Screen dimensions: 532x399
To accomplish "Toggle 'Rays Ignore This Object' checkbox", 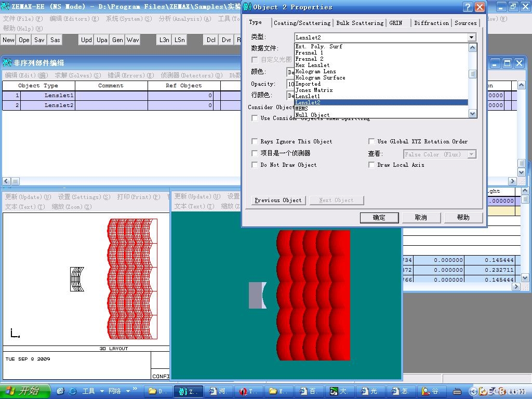I will tap(255, 141).
